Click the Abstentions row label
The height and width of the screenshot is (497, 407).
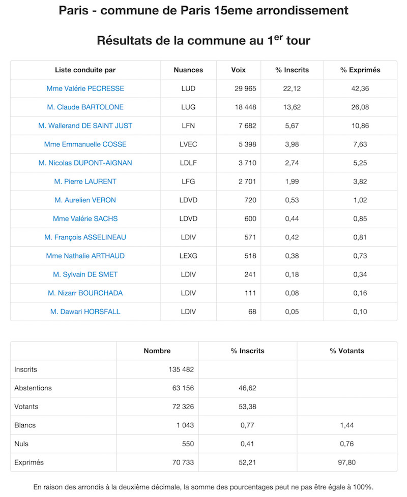point(33,388)
